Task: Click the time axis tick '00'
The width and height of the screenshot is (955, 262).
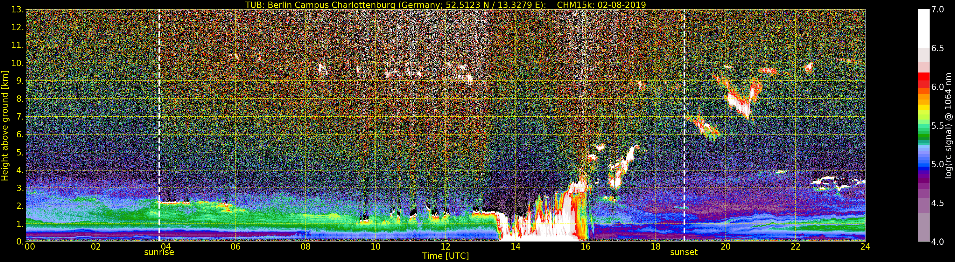Action: point(29,247)
